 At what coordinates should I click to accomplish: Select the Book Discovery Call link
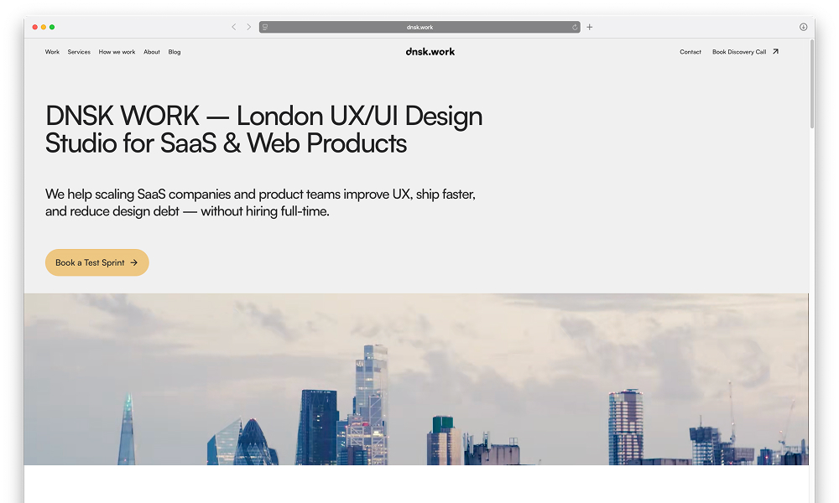click(738, 52)
